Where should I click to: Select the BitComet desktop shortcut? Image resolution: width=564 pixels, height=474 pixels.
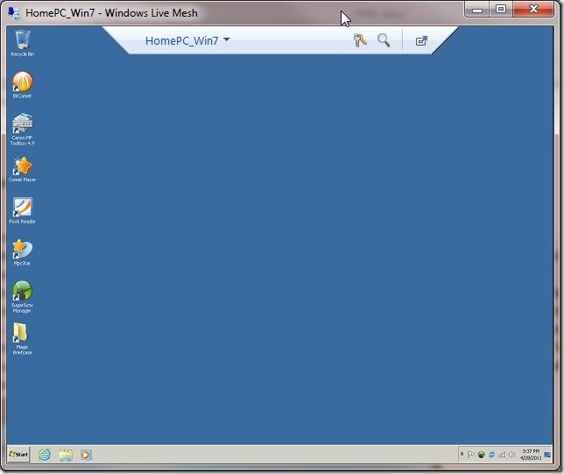[x=22, y=85]
